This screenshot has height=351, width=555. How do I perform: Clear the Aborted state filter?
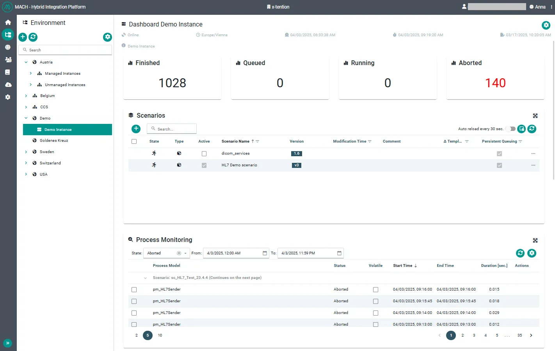tap(179, 253)
